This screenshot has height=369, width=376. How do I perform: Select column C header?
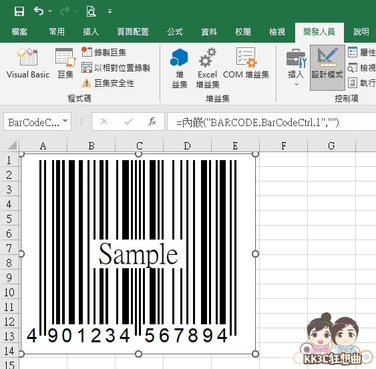point(140,145)
